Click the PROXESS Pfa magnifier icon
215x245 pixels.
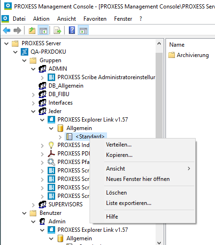[x=51, y=162]
